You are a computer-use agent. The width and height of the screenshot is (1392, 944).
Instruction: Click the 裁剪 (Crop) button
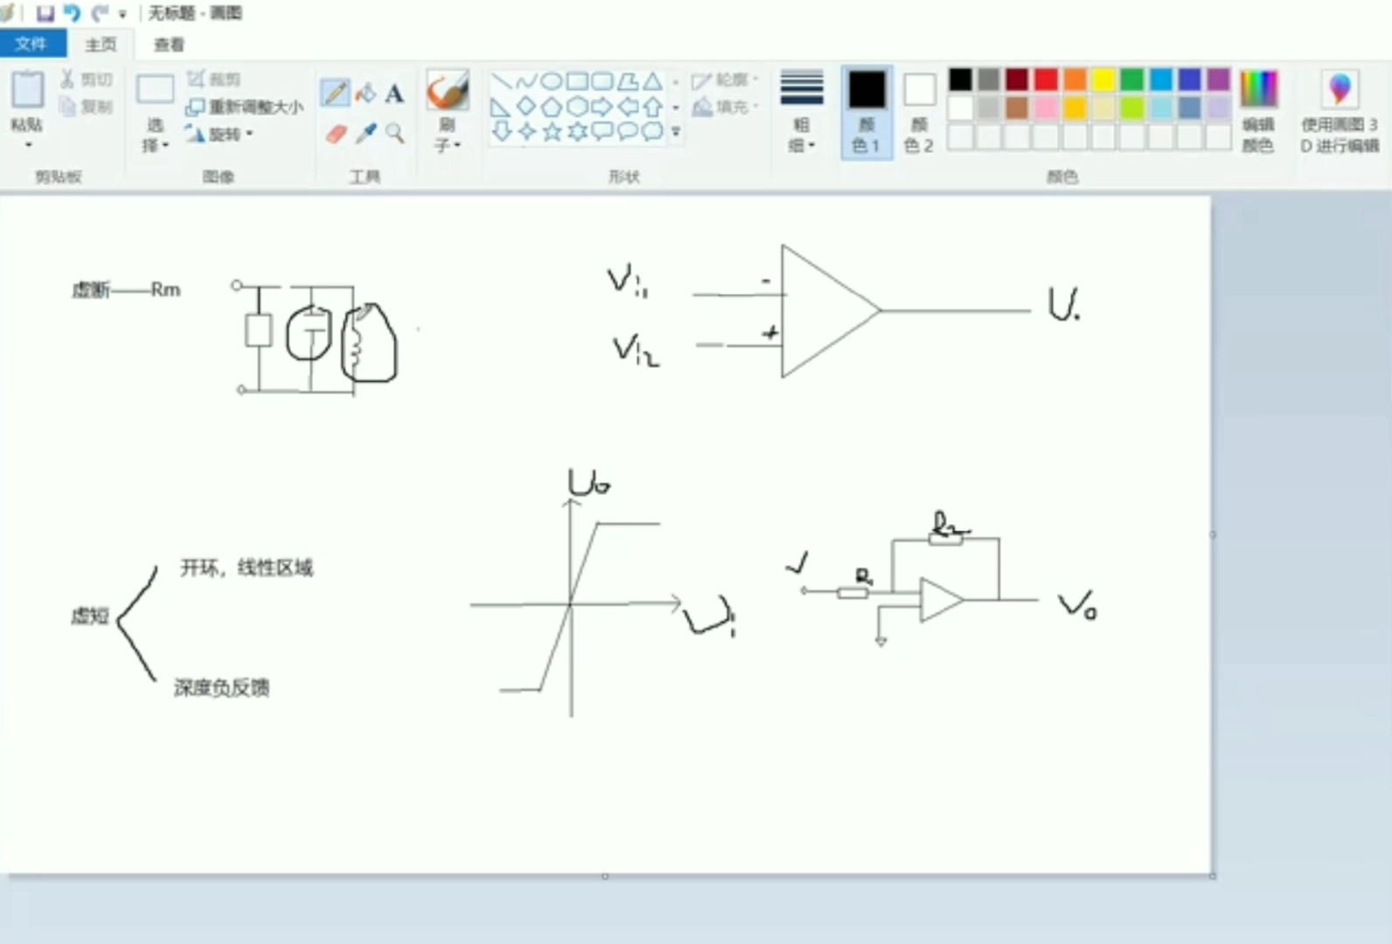coord(214,79)
